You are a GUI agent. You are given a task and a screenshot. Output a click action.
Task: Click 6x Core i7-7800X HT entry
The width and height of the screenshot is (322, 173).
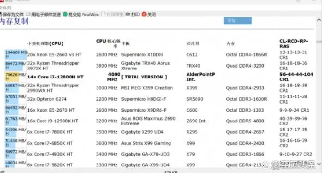click(50, 132)
